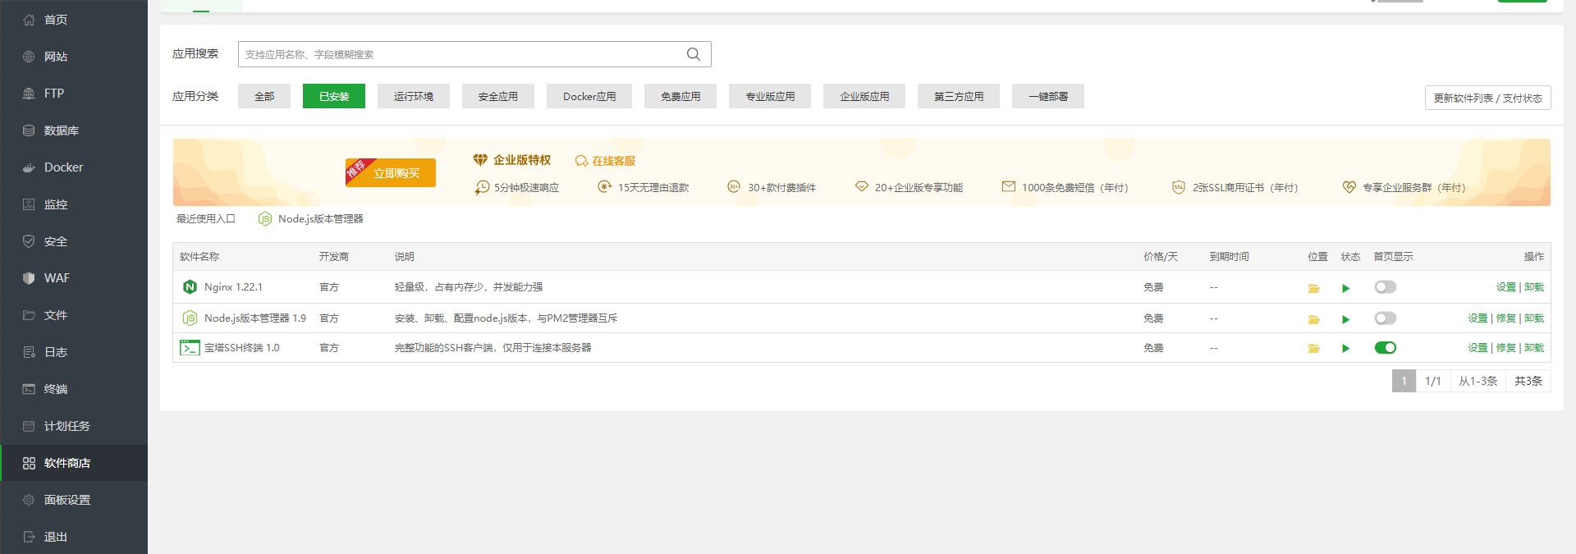
Task: Open the 文件 folder icon in sidebar
Action: click(x=29, y=315)
